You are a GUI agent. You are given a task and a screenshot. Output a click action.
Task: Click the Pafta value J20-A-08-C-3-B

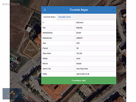(83, 74)
